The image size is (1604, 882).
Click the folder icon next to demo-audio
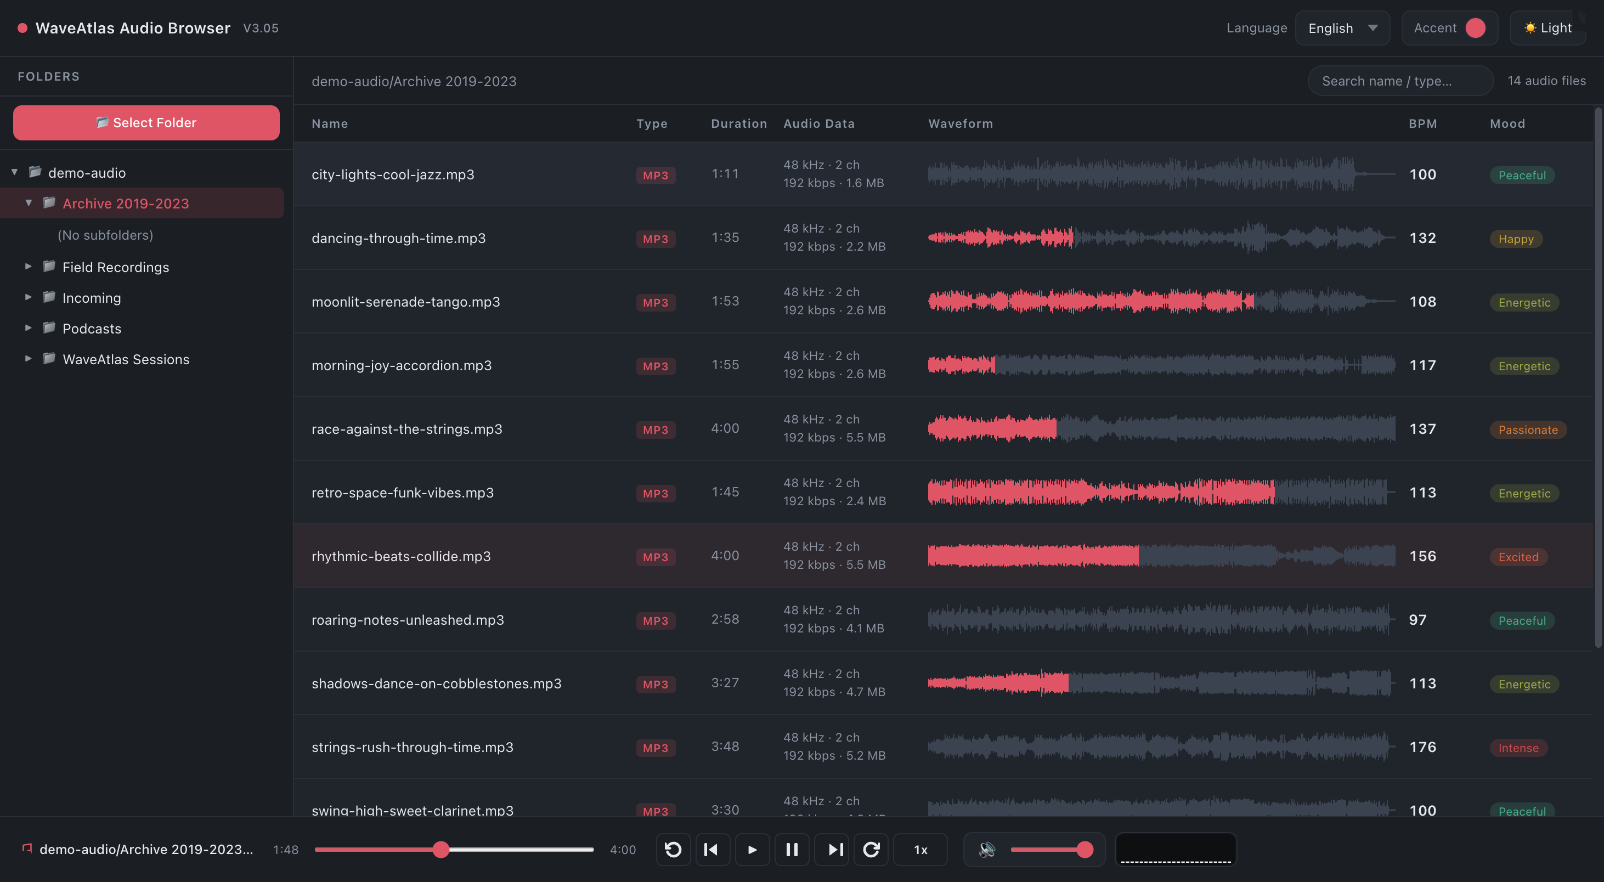[36, 172]
